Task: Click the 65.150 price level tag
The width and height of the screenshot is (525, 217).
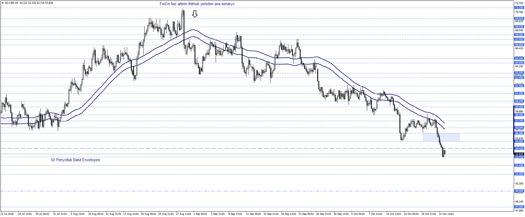Action: point(519,58)
